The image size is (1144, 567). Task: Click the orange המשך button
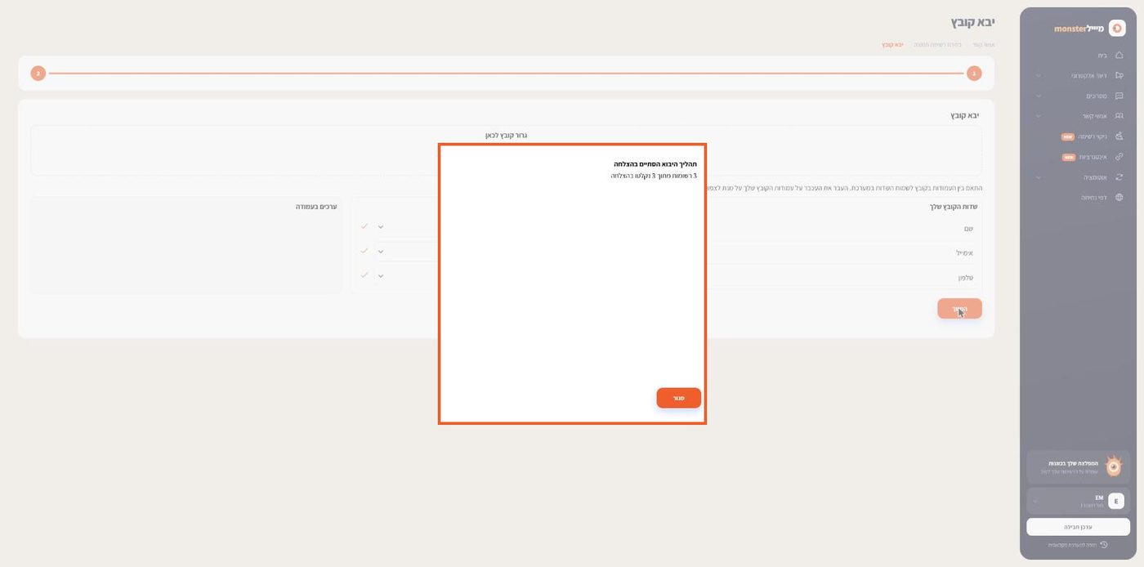tap(959, 309)
